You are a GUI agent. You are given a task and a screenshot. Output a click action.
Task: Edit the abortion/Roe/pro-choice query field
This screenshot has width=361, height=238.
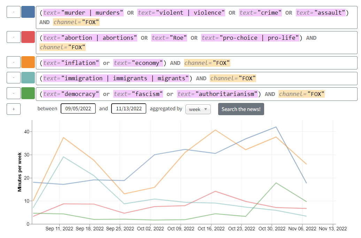tap(197, 43)
